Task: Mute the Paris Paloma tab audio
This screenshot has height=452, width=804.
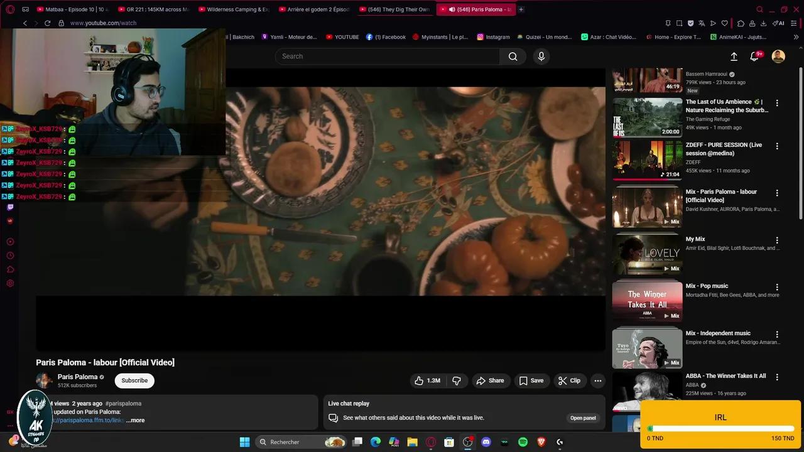Action: pos(452,9)
